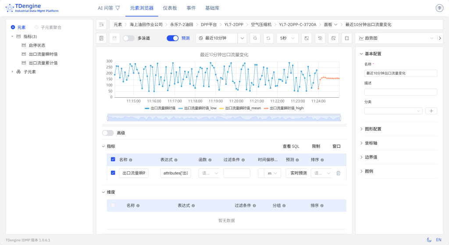This screenshot has height=245, width=449.
Task: Click the export image icon
Action: click(333, 38)
